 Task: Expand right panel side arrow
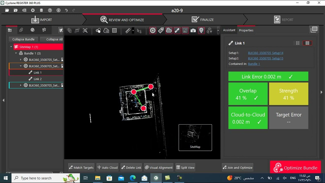tap(321, 92)
